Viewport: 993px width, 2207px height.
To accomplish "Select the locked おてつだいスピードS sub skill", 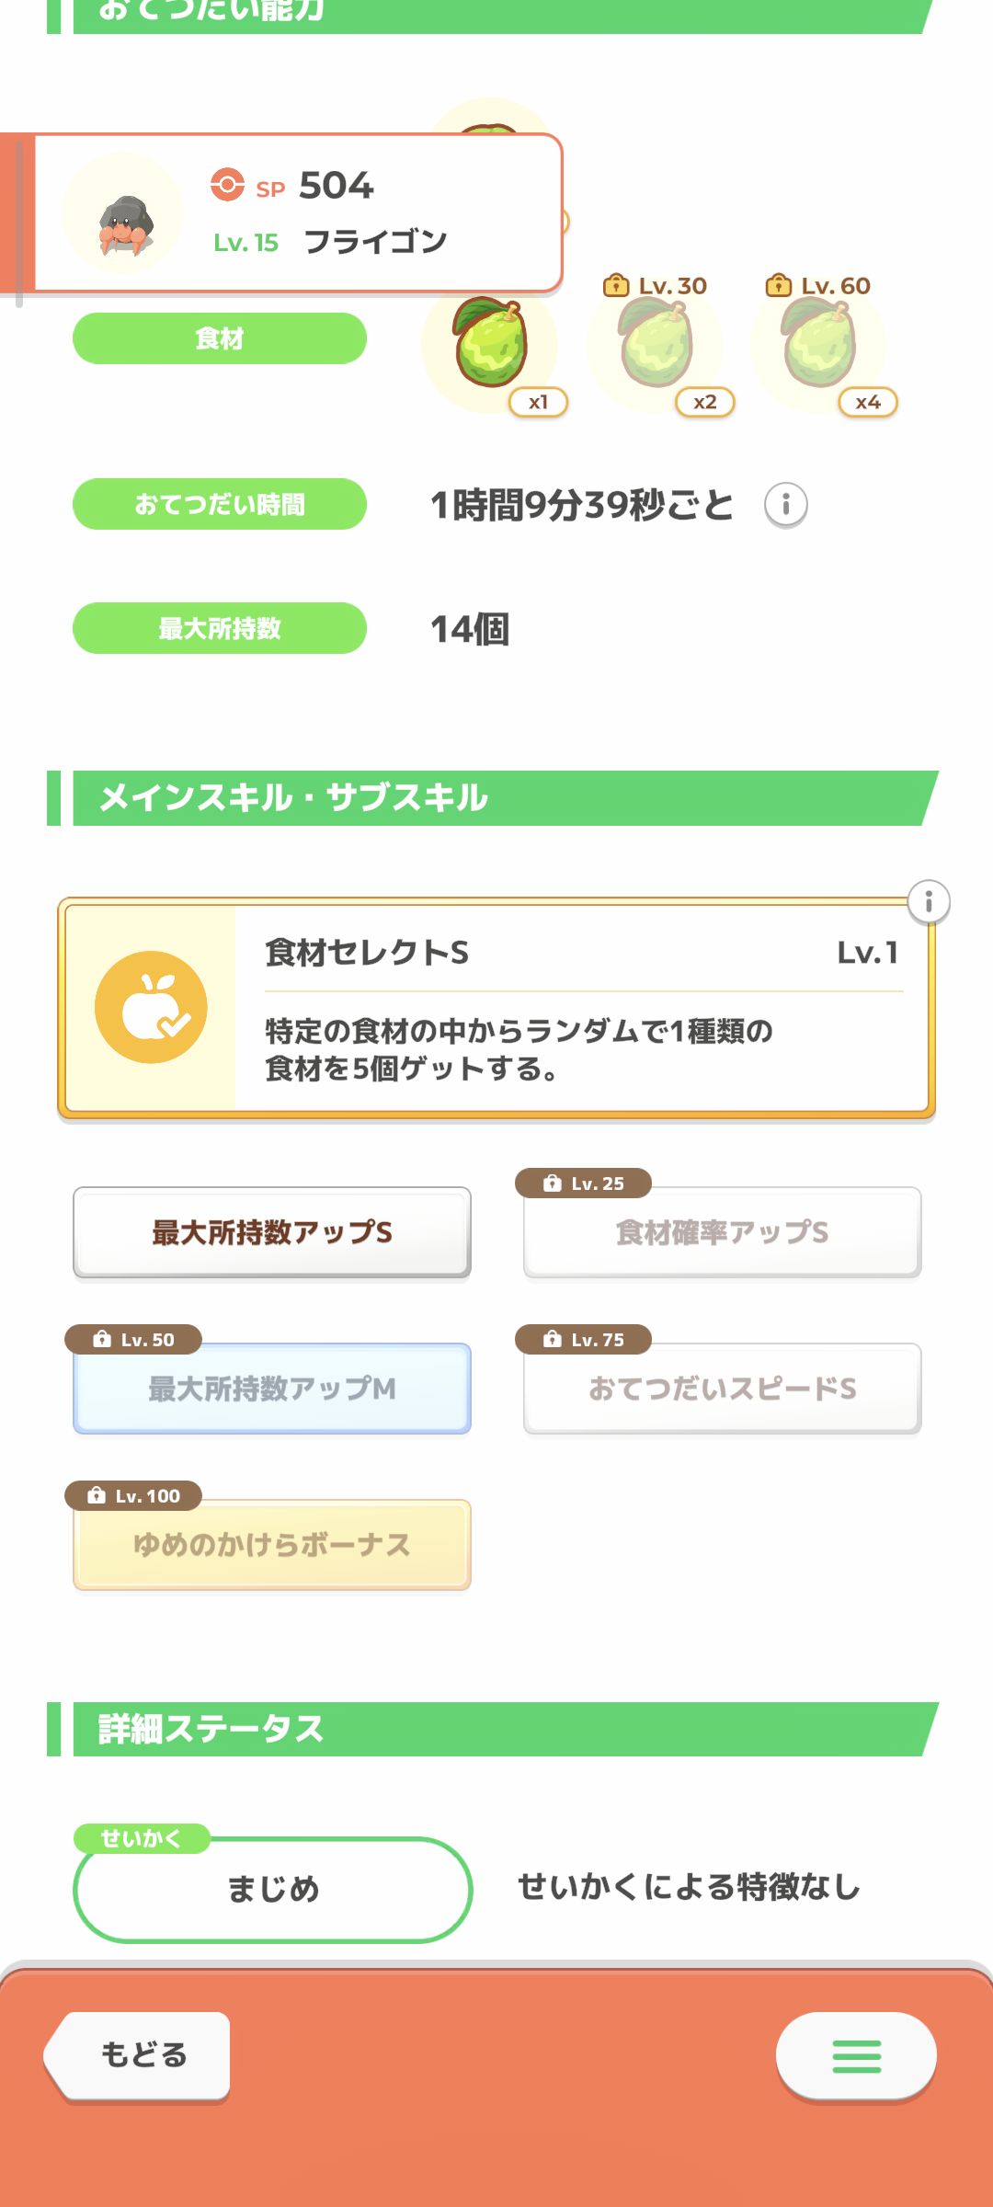I will 722,1389.
